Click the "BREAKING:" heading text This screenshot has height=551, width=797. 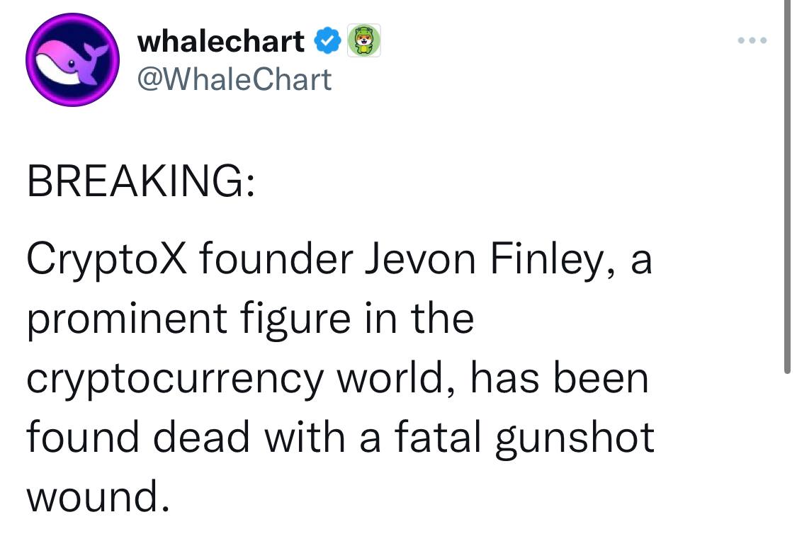(x=142, y=181)
